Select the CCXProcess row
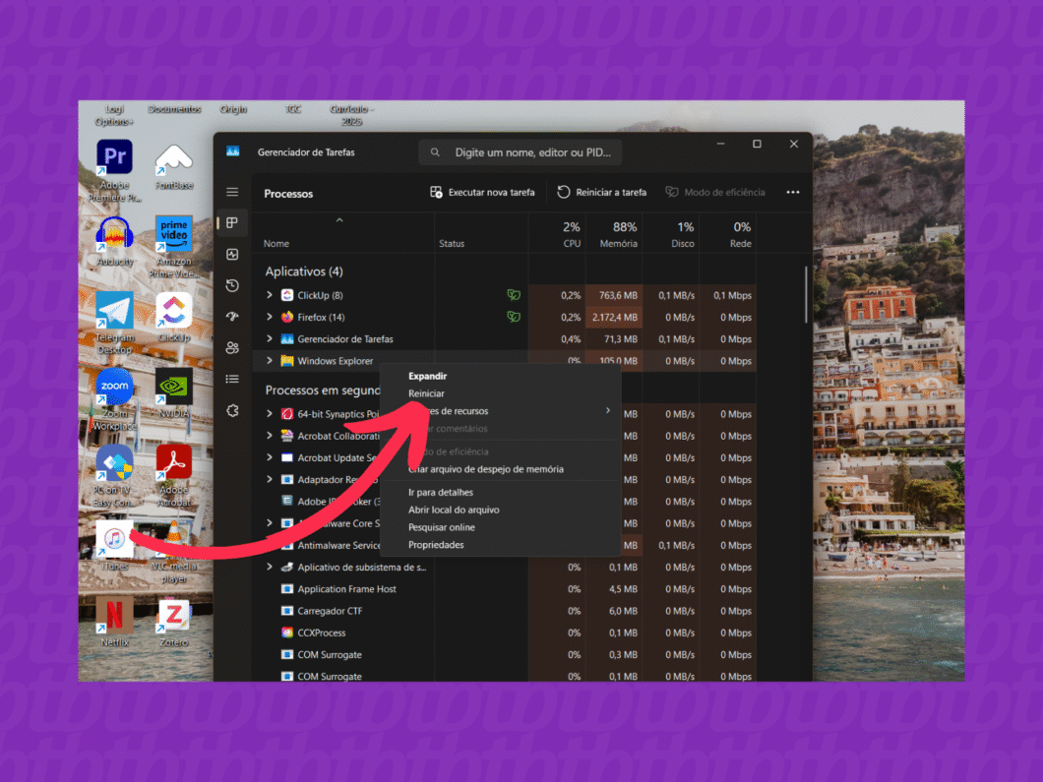 tap(504, 633)
